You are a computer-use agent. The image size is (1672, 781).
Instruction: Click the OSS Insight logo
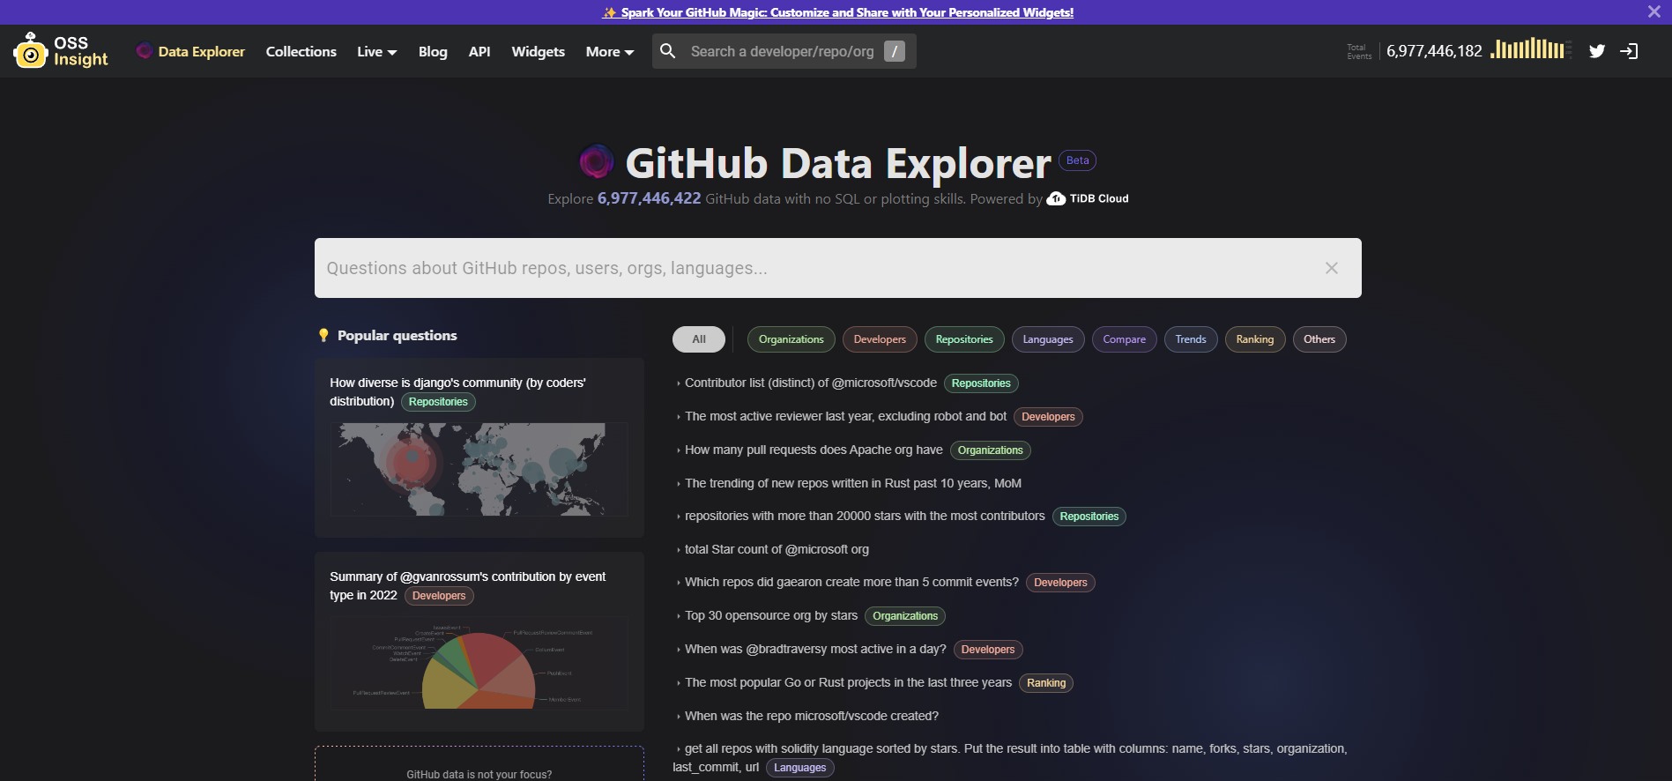click(61, 51)
